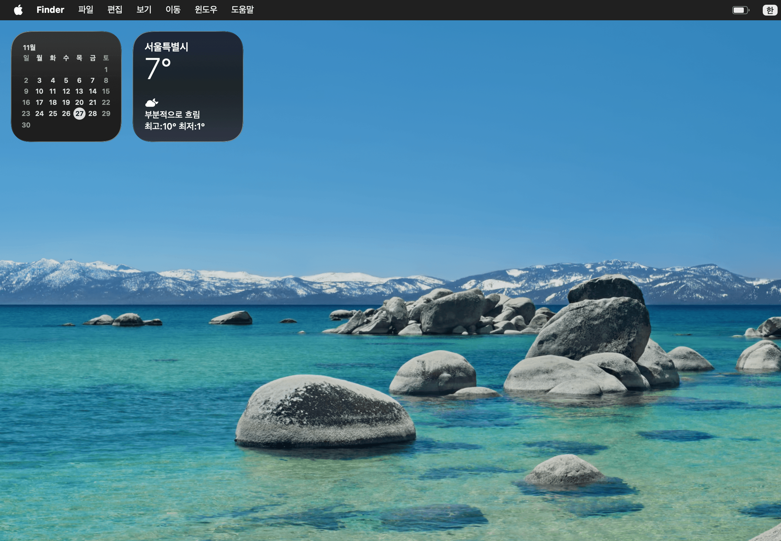This screenshot has height=541, width=781.
Task: Open the 도움말 menu
Action: (242, 9)
